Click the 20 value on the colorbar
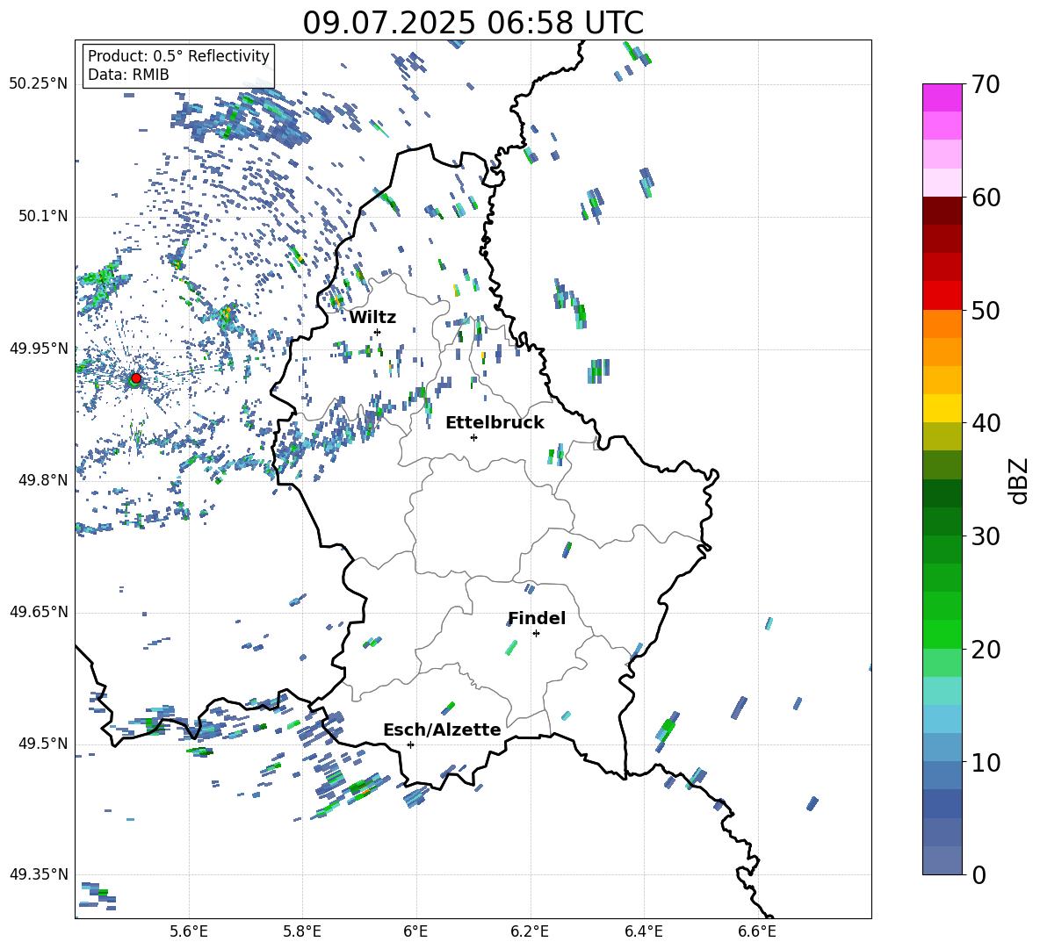This screenshot has height=949, width=1040. coord(986,649)
